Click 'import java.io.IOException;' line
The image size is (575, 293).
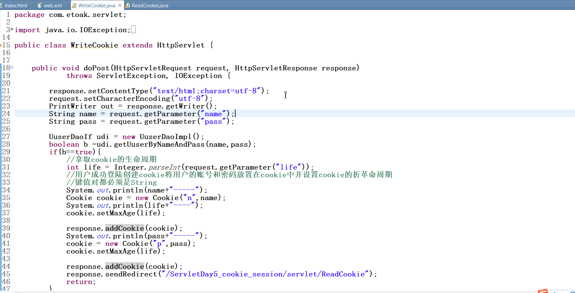pyautogui.click(x=73, y=30)
